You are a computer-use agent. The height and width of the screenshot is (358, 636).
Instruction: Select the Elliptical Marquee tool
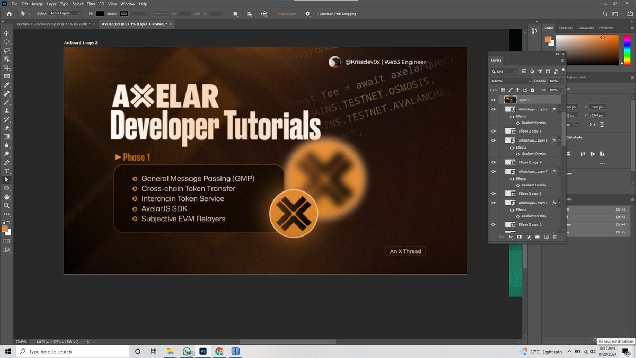coord(7,42)
